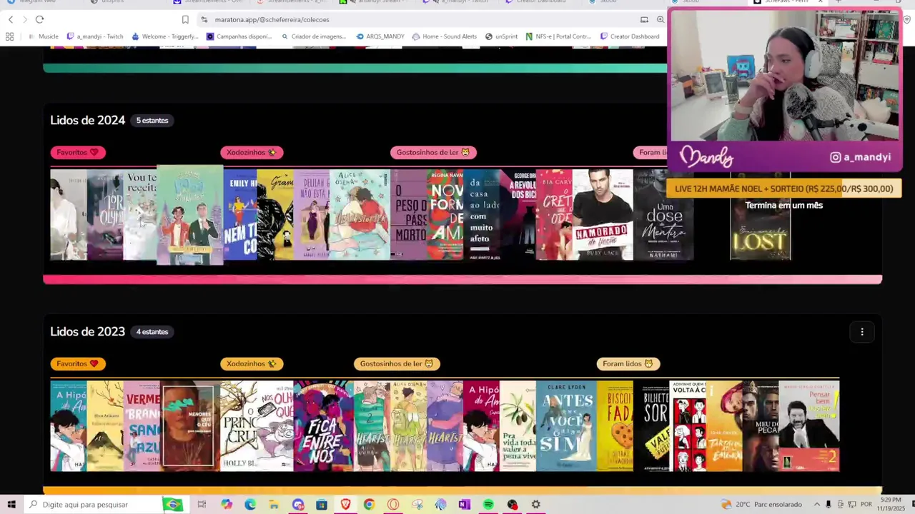Open the Musicle bookmark

(x=43, y=36)
